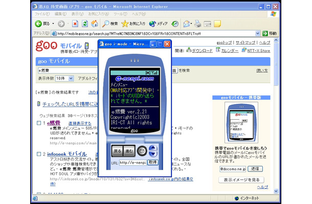This screenshot has height=204, width=312.
Task: Open the History toolbar icon
Action: click(175, 24)
